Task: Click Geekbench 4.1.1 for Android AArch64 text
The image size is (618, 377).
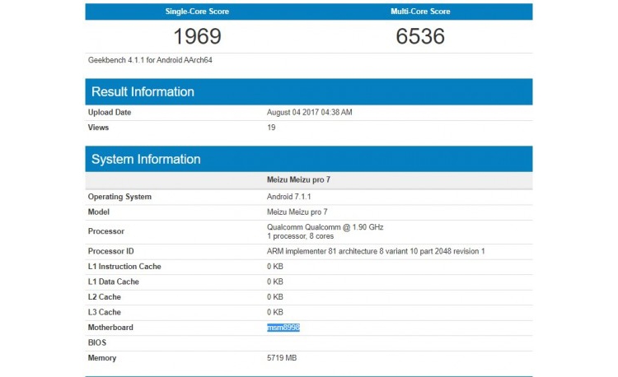Action: click(x=150, y=60)
